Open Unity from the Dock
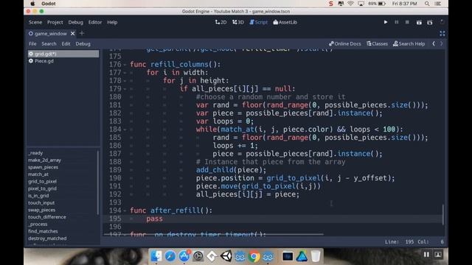 coord(226,256)
